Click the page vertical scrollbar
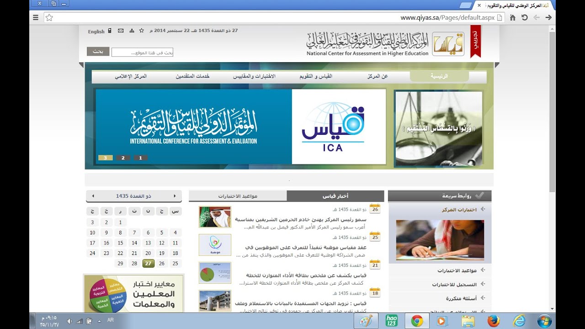 click(552, 112)
